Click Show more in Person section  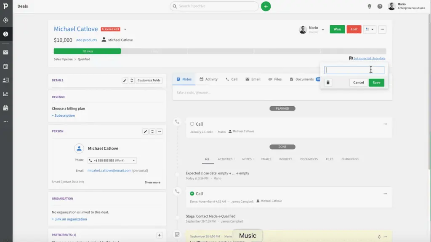coord(152,182)
